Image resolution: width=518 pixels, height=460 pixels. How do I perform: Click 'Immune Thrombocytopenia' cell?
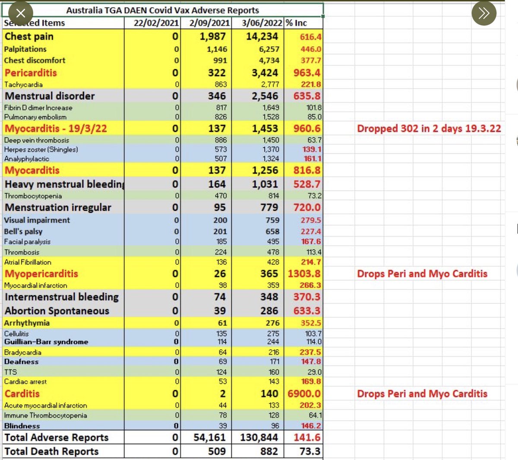(46, 416)
